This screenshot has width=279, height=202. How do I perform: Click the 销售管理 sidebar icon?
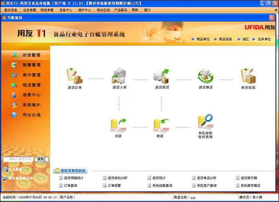(14, 65)
